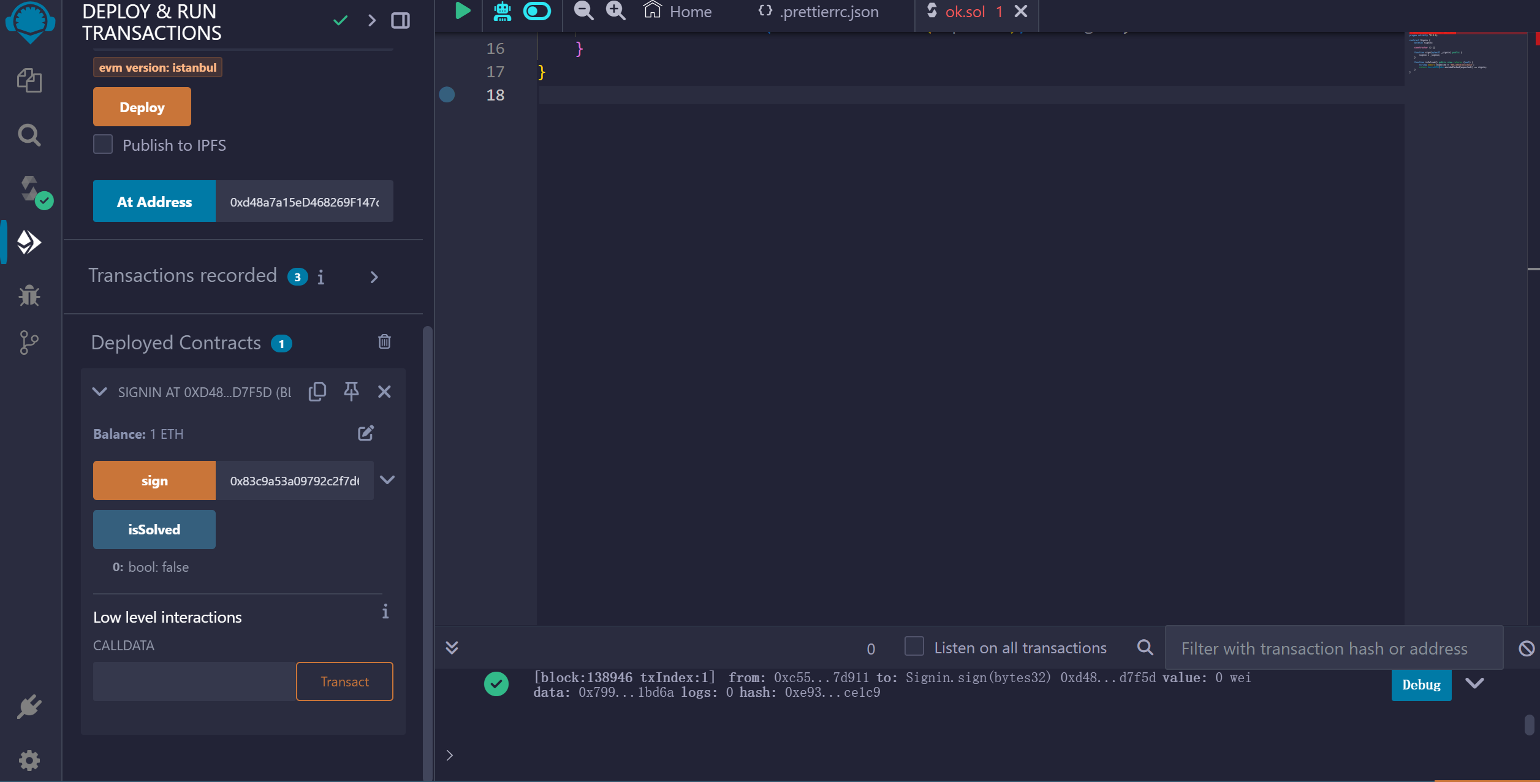Toggle the teal switch in editor toolbar
The image size is (1540, 782).
pos(537,11)
